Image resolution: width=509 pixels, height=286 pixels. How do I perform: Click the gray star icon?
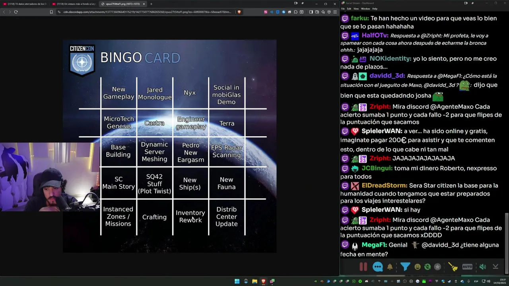(437, 267)
